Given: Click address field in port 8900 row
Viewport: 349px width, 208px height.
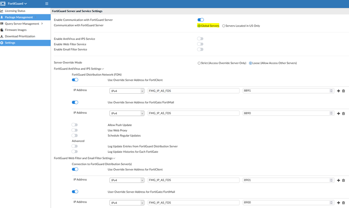Looking at the screenshot, I should pyautogui.click(x=193, y=203).
